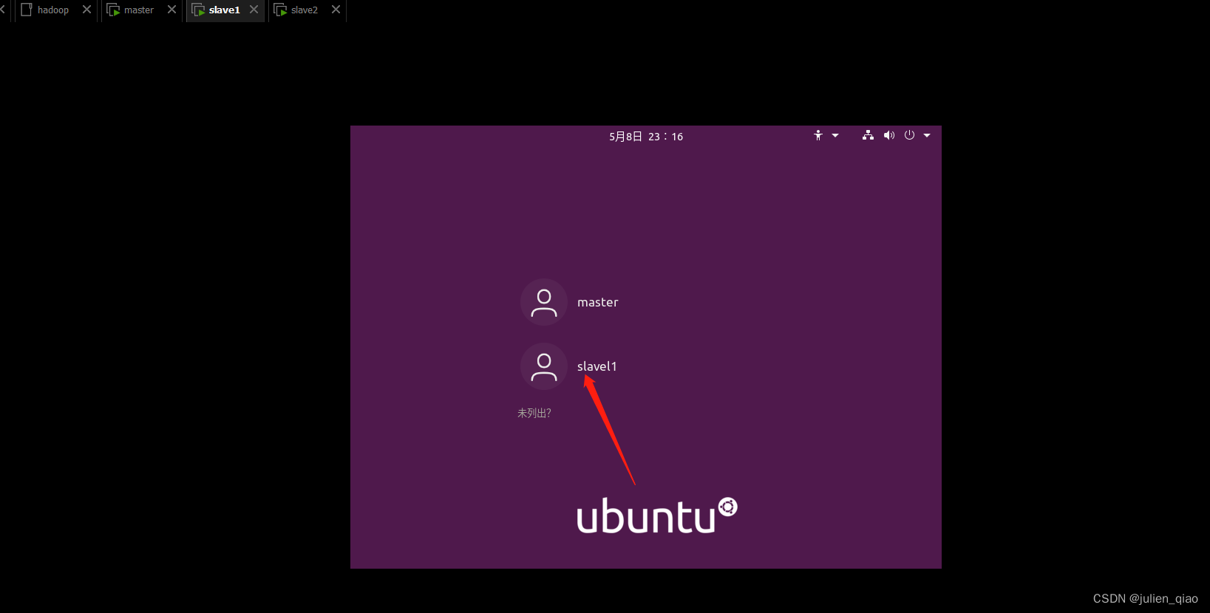Choose the slave1 user name
This screenshot has height=613, width=1210.
point(596,366)
